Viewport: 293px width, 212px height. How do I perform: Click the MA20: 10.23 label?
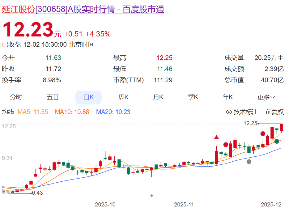[x=113, y=112]
